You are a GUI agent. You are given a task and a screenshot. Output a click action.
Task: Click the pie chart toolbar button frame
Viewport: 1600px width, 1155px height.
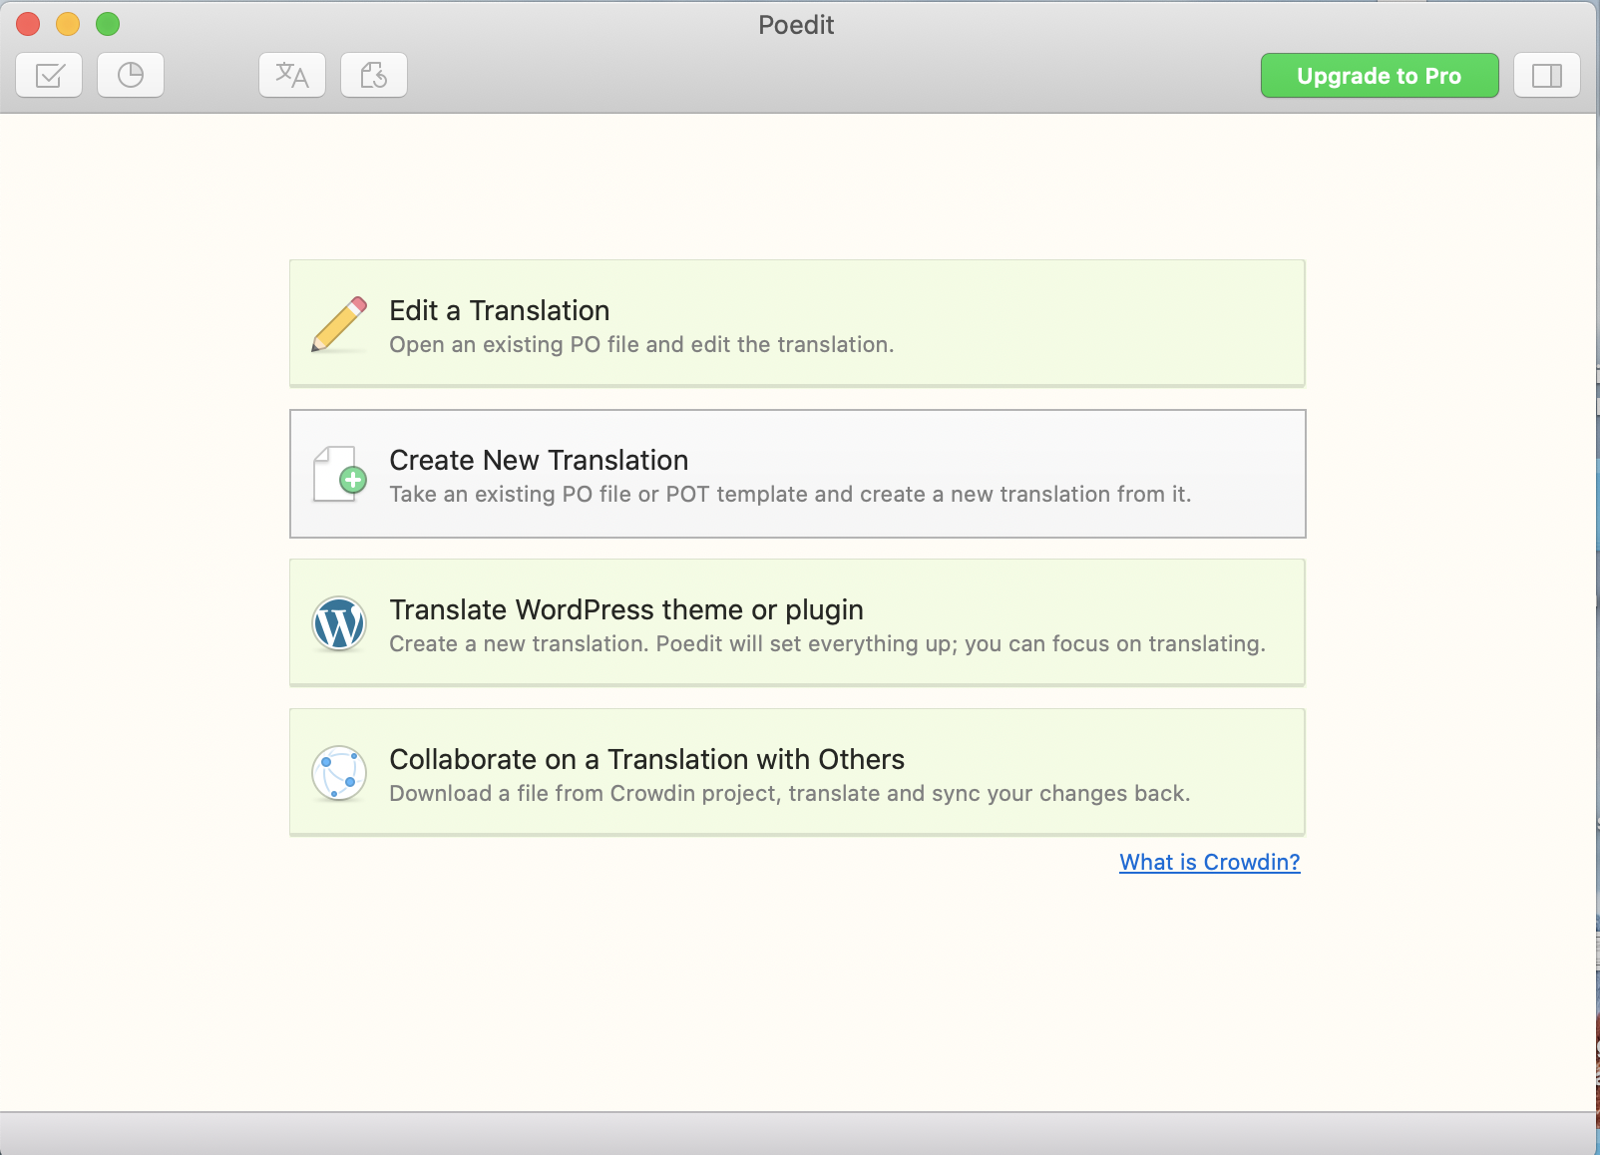tap(130, 74)
